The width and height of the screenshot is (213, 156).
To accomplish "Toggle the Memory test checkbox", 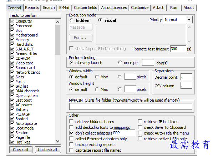I will pos(12,39).
